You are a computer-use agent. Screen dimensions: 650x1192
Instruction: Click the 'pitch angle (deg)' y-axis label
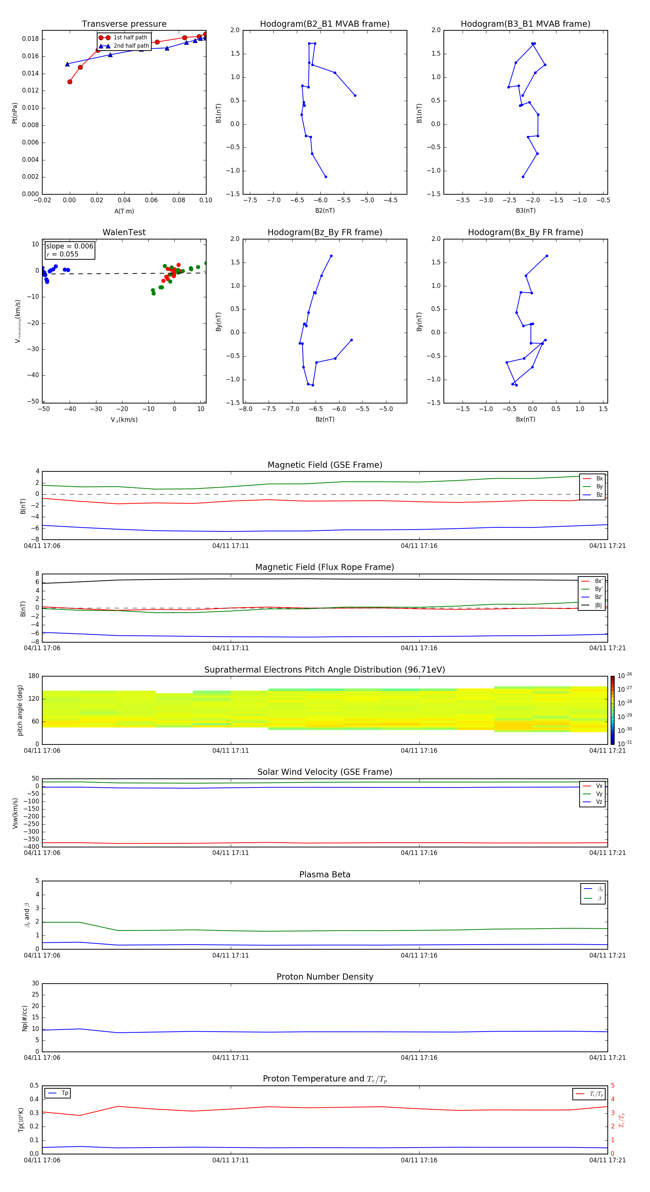coord(20,710)
